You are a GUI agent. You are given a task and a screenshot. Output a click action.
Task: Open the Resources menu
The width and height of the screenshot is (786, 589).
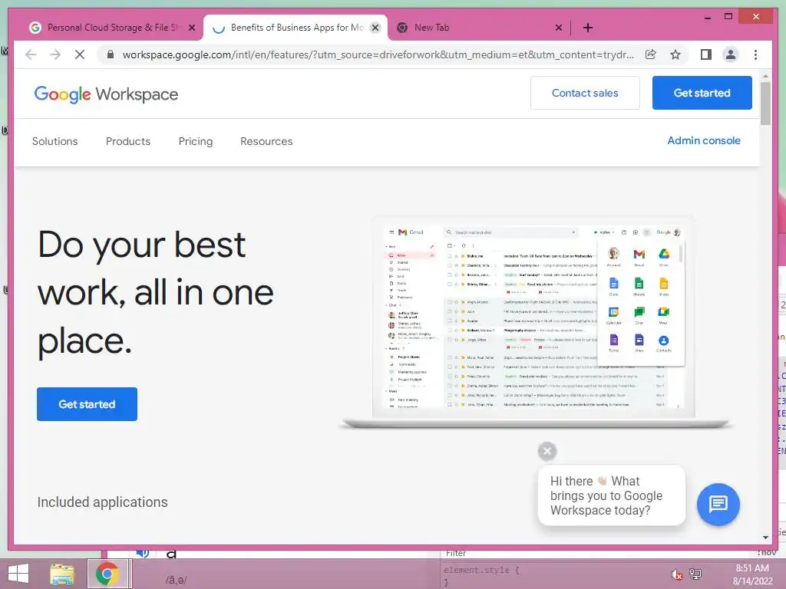tap(266, 141)
